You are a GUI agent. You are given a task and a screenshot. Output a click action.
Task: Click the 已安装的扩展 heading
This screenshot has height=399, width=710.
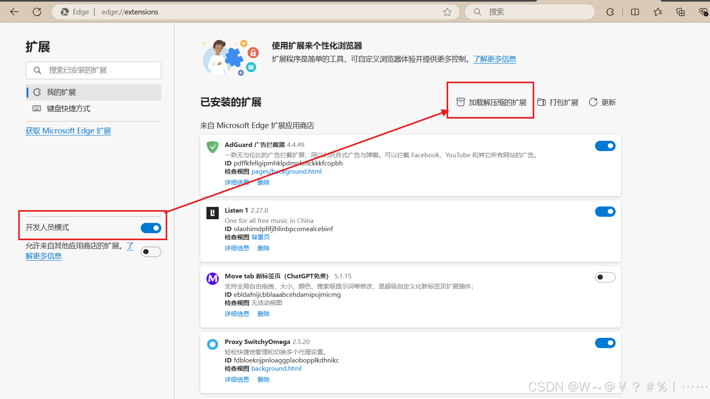tap(231, 102)
